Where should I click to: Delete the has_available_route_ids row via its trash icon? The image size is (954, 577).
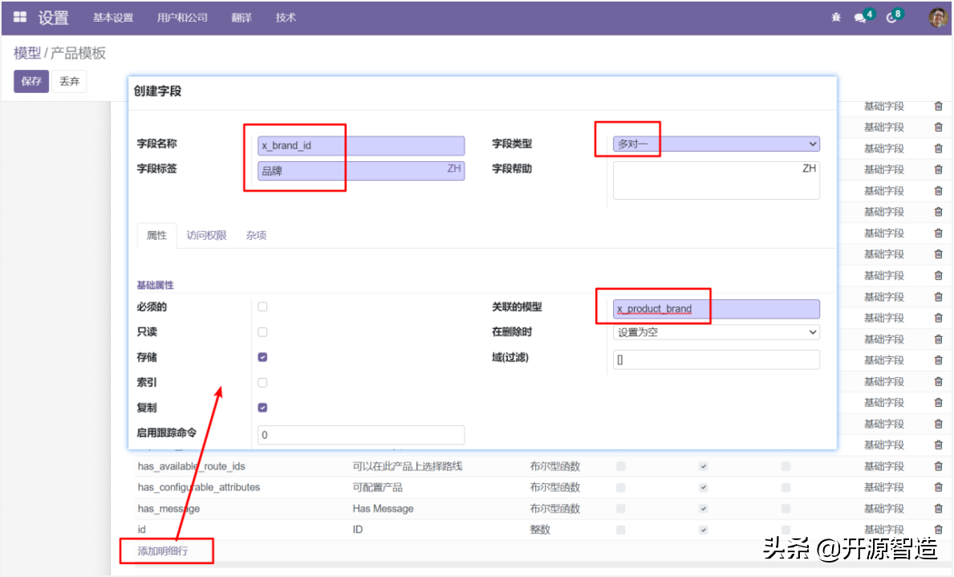938,466
